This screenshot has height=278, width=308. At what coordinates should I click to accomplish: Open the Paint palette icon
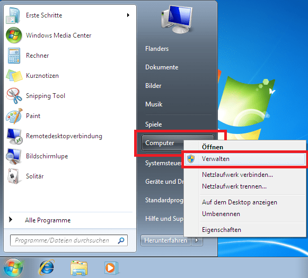(x=14, y=116)
